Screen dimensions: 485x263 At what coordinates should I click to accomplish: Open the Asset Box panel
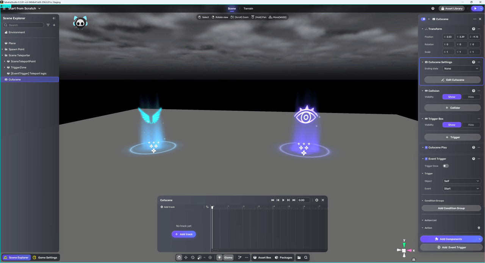(262, 257)
